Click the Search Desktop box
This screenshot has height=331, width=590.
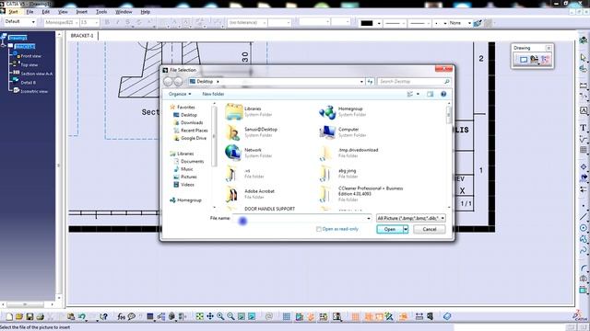[414, 82]
